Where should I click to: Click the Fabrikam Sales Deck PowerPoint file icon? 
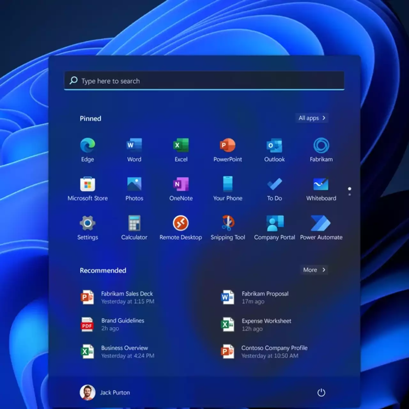[87, 297]
